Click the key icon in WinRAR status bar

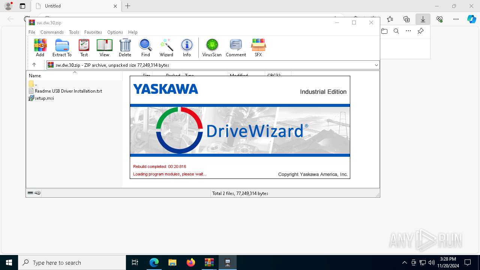37,193
